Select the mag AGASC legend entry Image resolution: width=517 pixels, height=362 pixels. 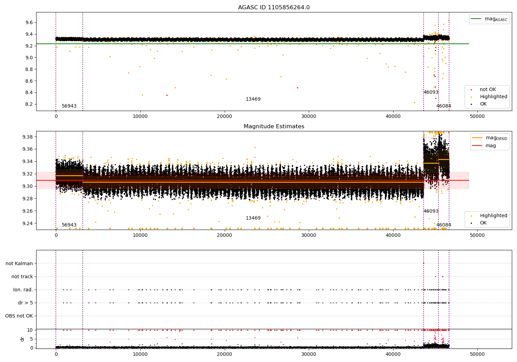pos(489,19)
